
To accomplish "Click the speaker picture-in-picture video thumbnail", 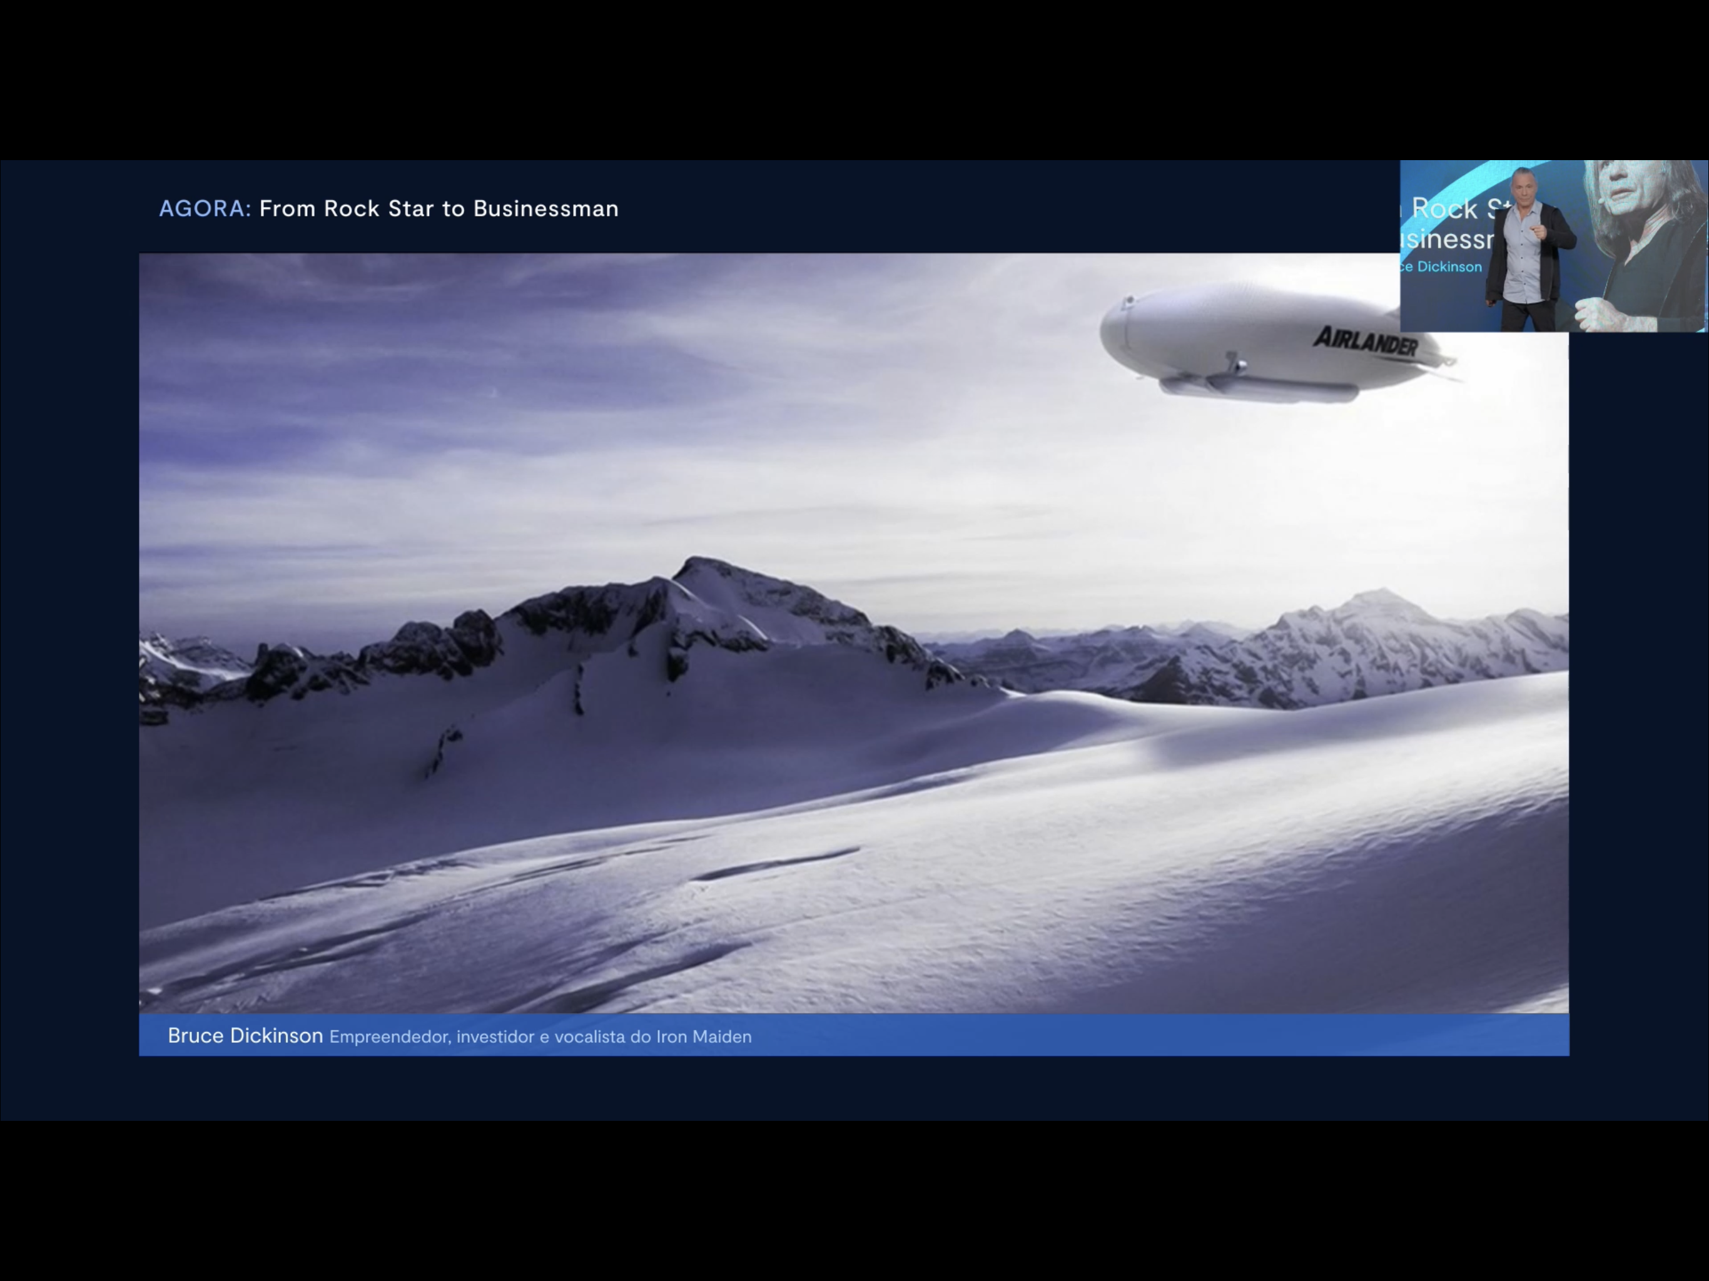I will tap(1553, 246).
